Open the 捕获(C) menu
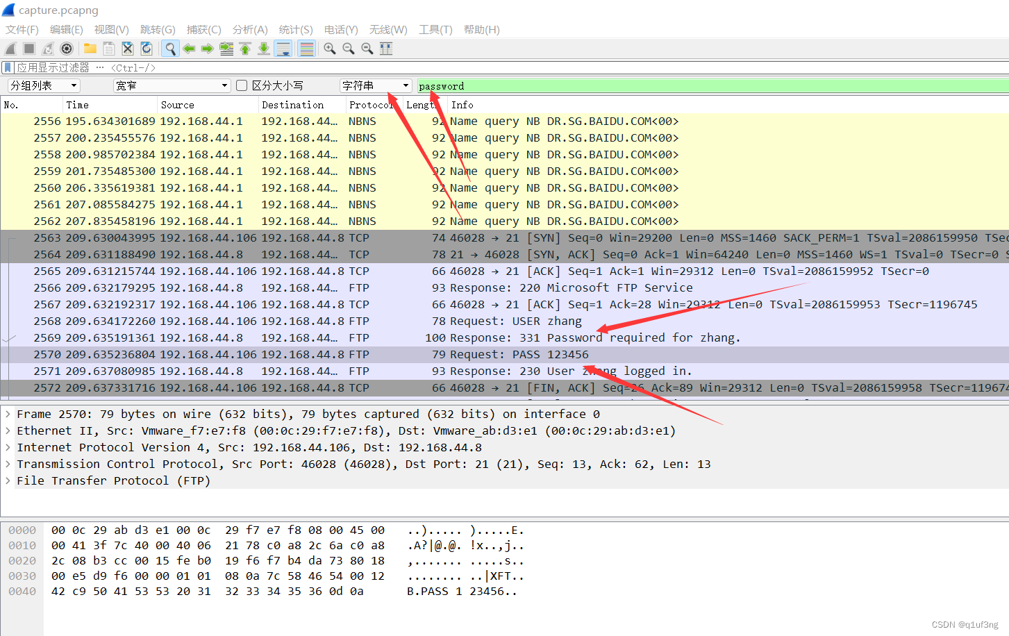 click(x=204, y=30)
